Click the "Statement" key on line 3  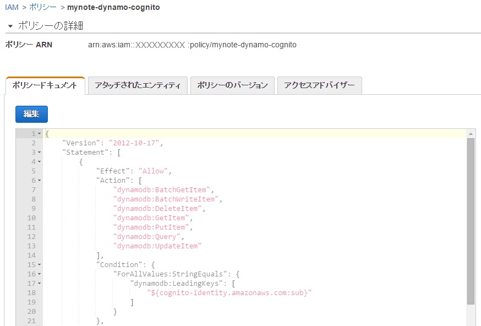[85, 153]
